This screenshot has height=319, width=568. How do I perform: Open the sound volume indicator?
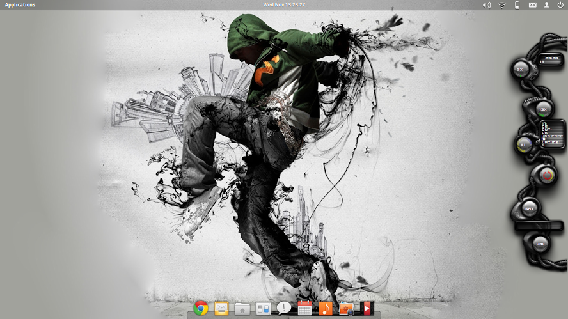487,5
